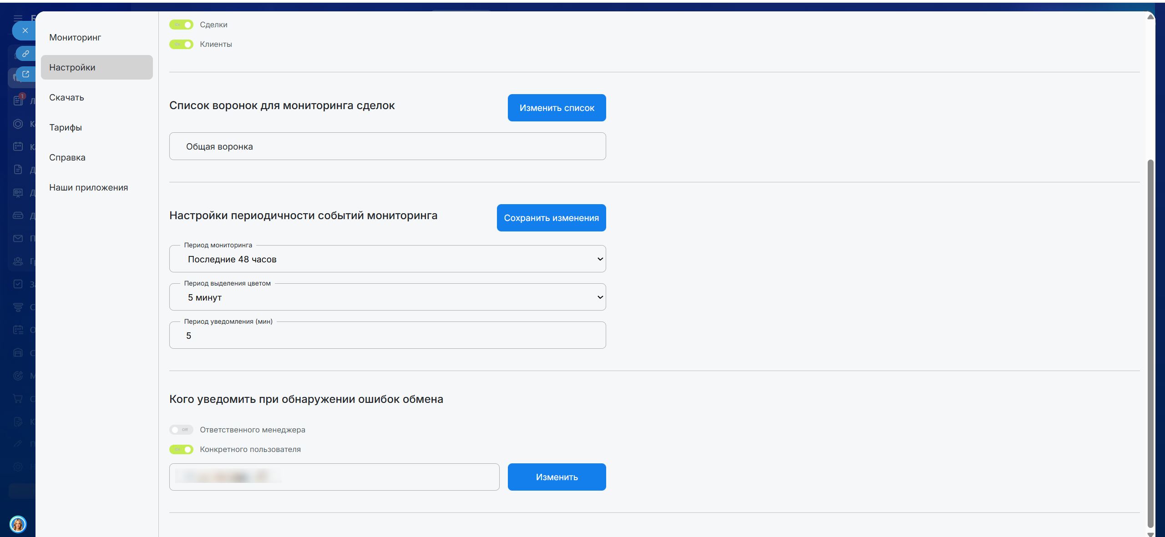Viewport: 1165px width, 537px height.
Task: Click Изменить список button
Action: point(557,108)
